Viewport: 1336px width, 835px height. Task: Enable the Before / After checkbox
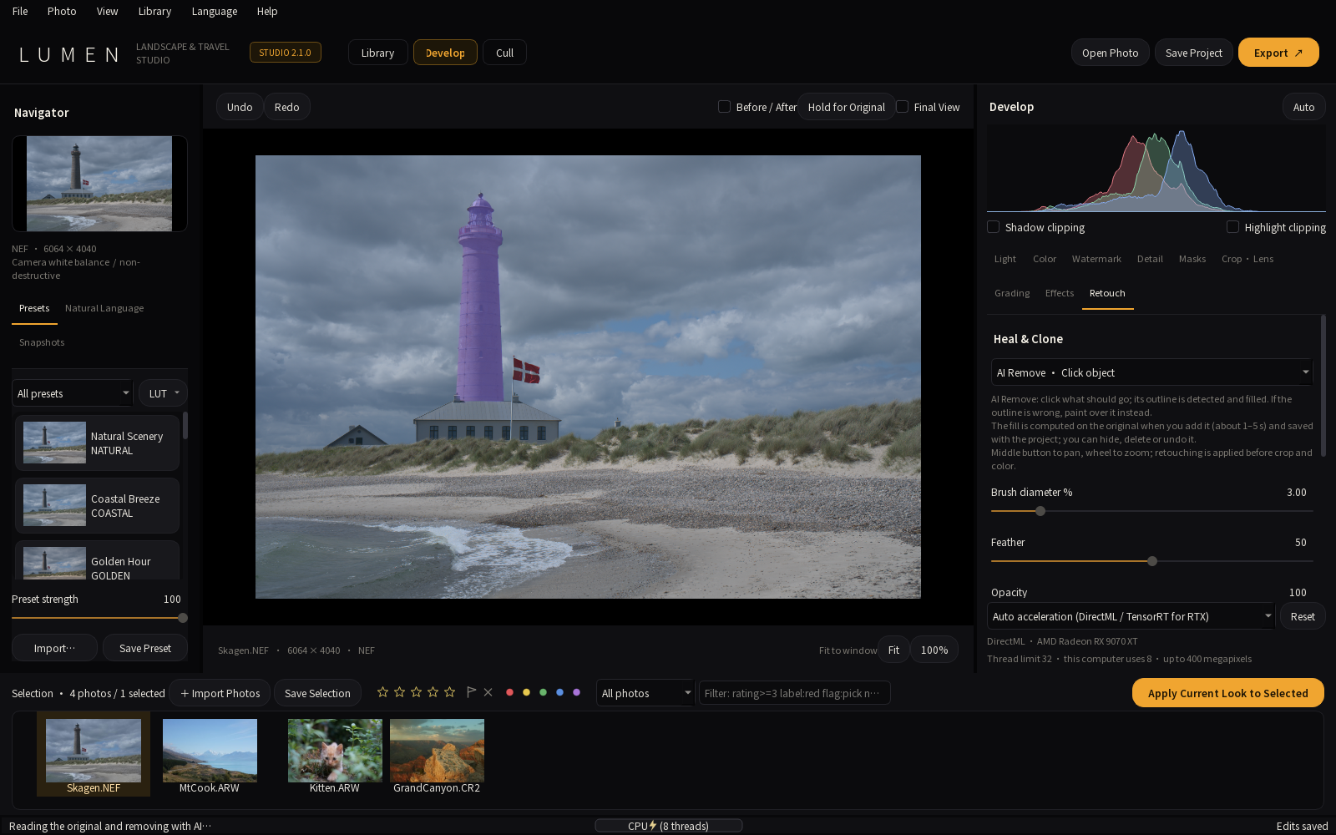tap(724, 107)
